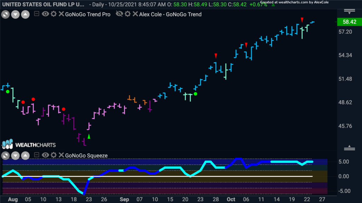The width and height of the screenshot is (362, 203).
Task: Click the 27 date axis label
Action: 322,199
